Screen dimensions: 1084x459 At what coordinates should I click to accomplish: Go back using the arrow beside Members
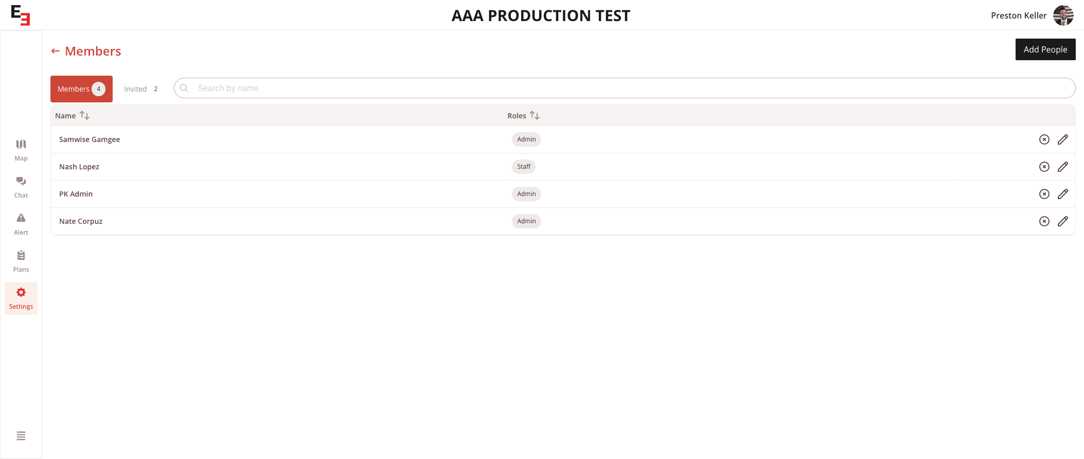(56, 51)
